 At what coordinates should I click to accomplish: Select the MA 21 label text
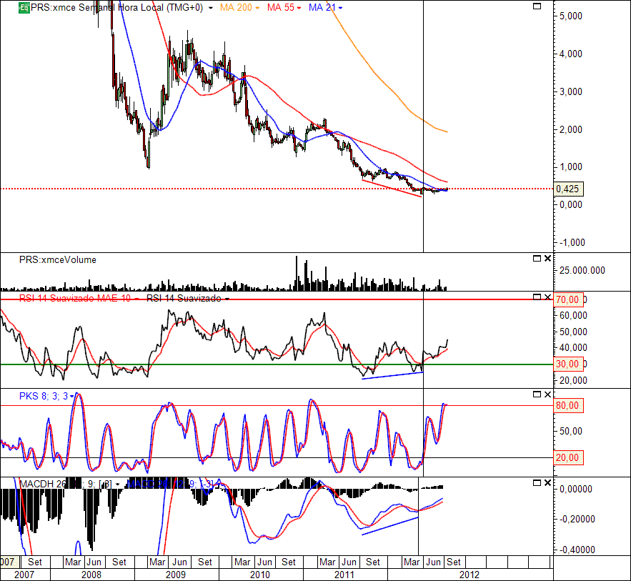322,8
